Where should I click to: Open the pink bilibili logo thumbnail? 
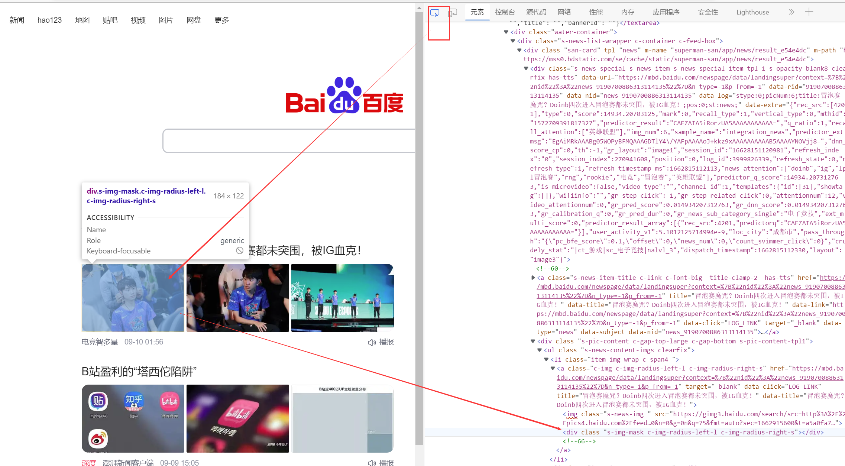[x=237, y=418]
